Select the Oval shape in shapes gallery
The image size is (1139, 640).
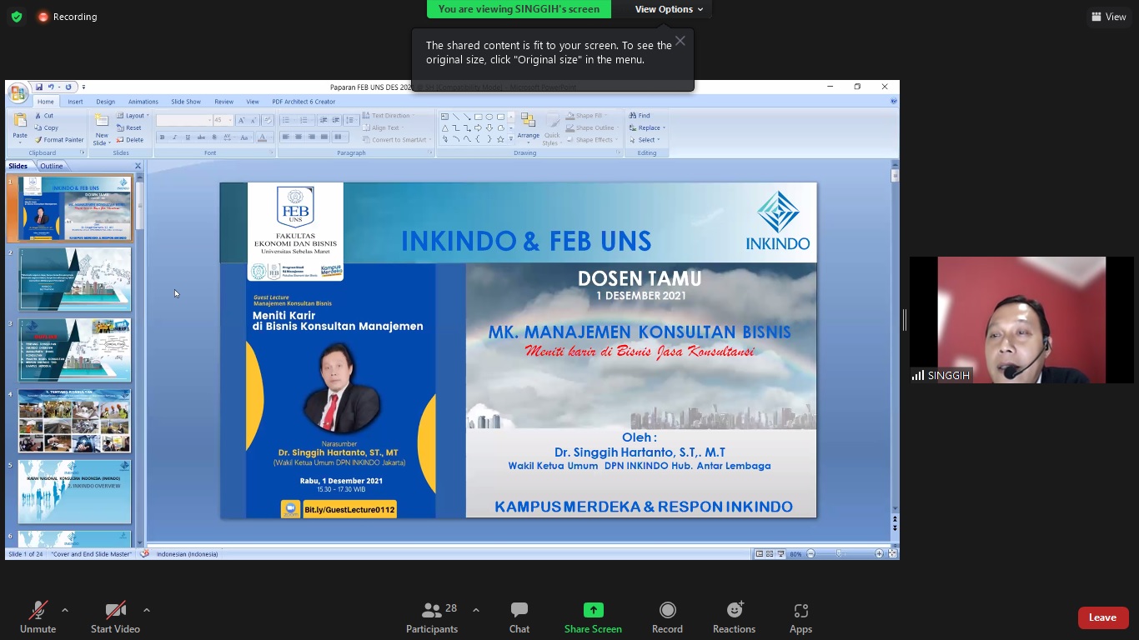(489, 117)
